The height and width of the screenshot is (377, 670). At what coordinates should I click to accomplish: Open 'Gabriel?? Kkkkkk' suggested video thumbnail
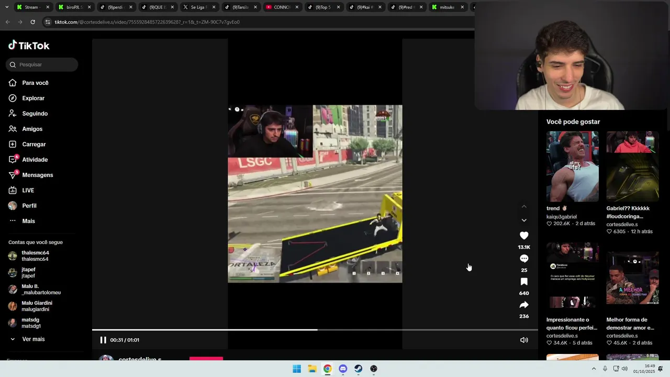[632, 167]
